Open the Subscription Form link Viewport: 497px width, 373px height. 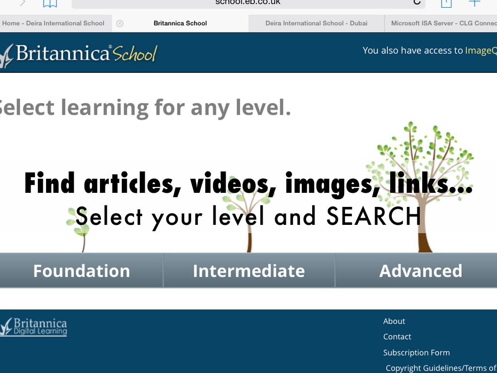tap(416, 353)
